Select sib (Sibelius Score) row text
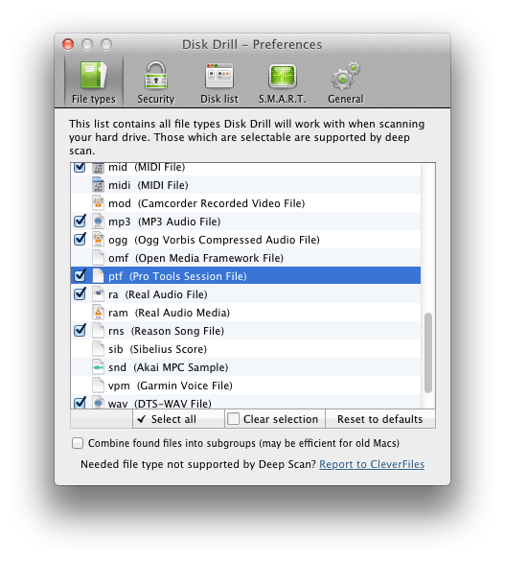Image resolution: width=505 pixels, height=561 pixels. point(157,350)
